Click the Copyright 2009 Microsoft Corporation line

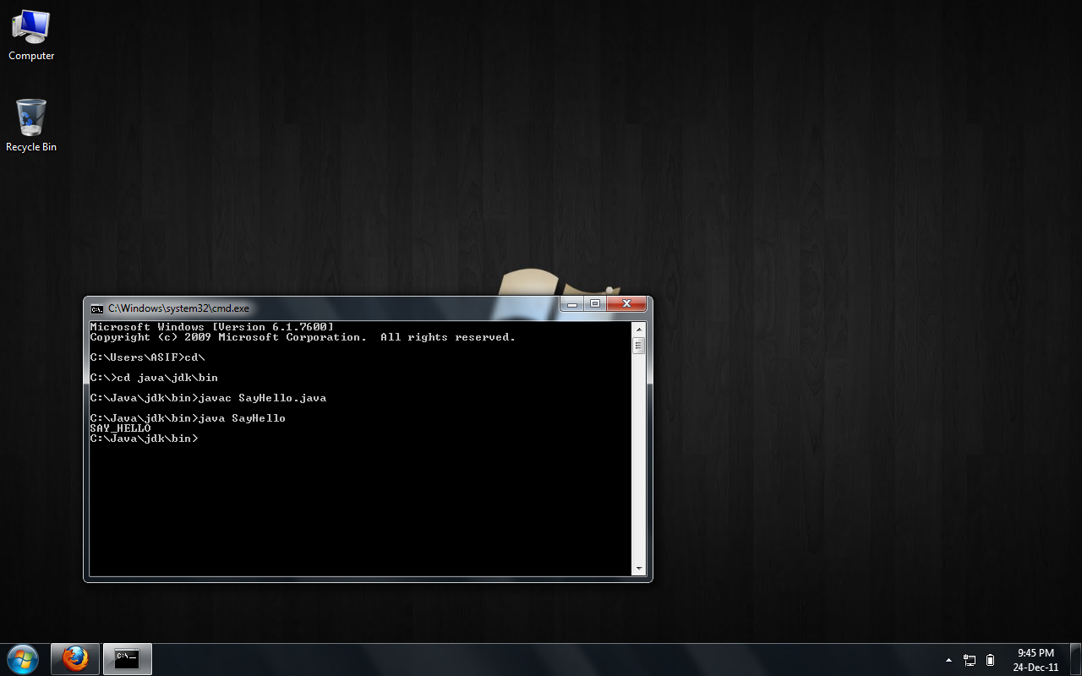click(303, 337)
